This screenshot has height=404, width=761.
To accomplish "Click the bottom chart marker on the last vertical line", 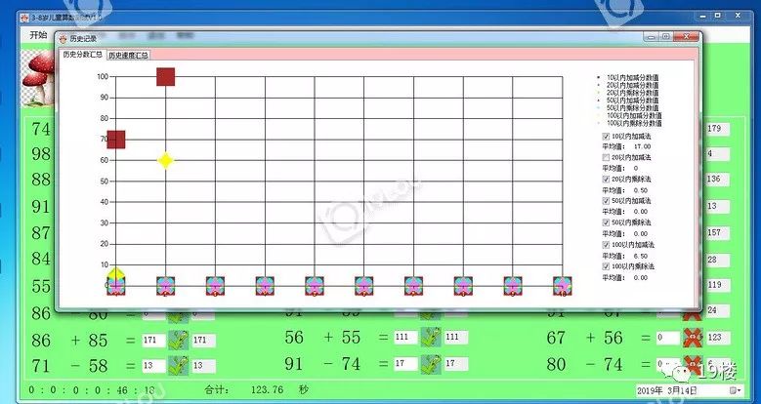I will point(563,286).
